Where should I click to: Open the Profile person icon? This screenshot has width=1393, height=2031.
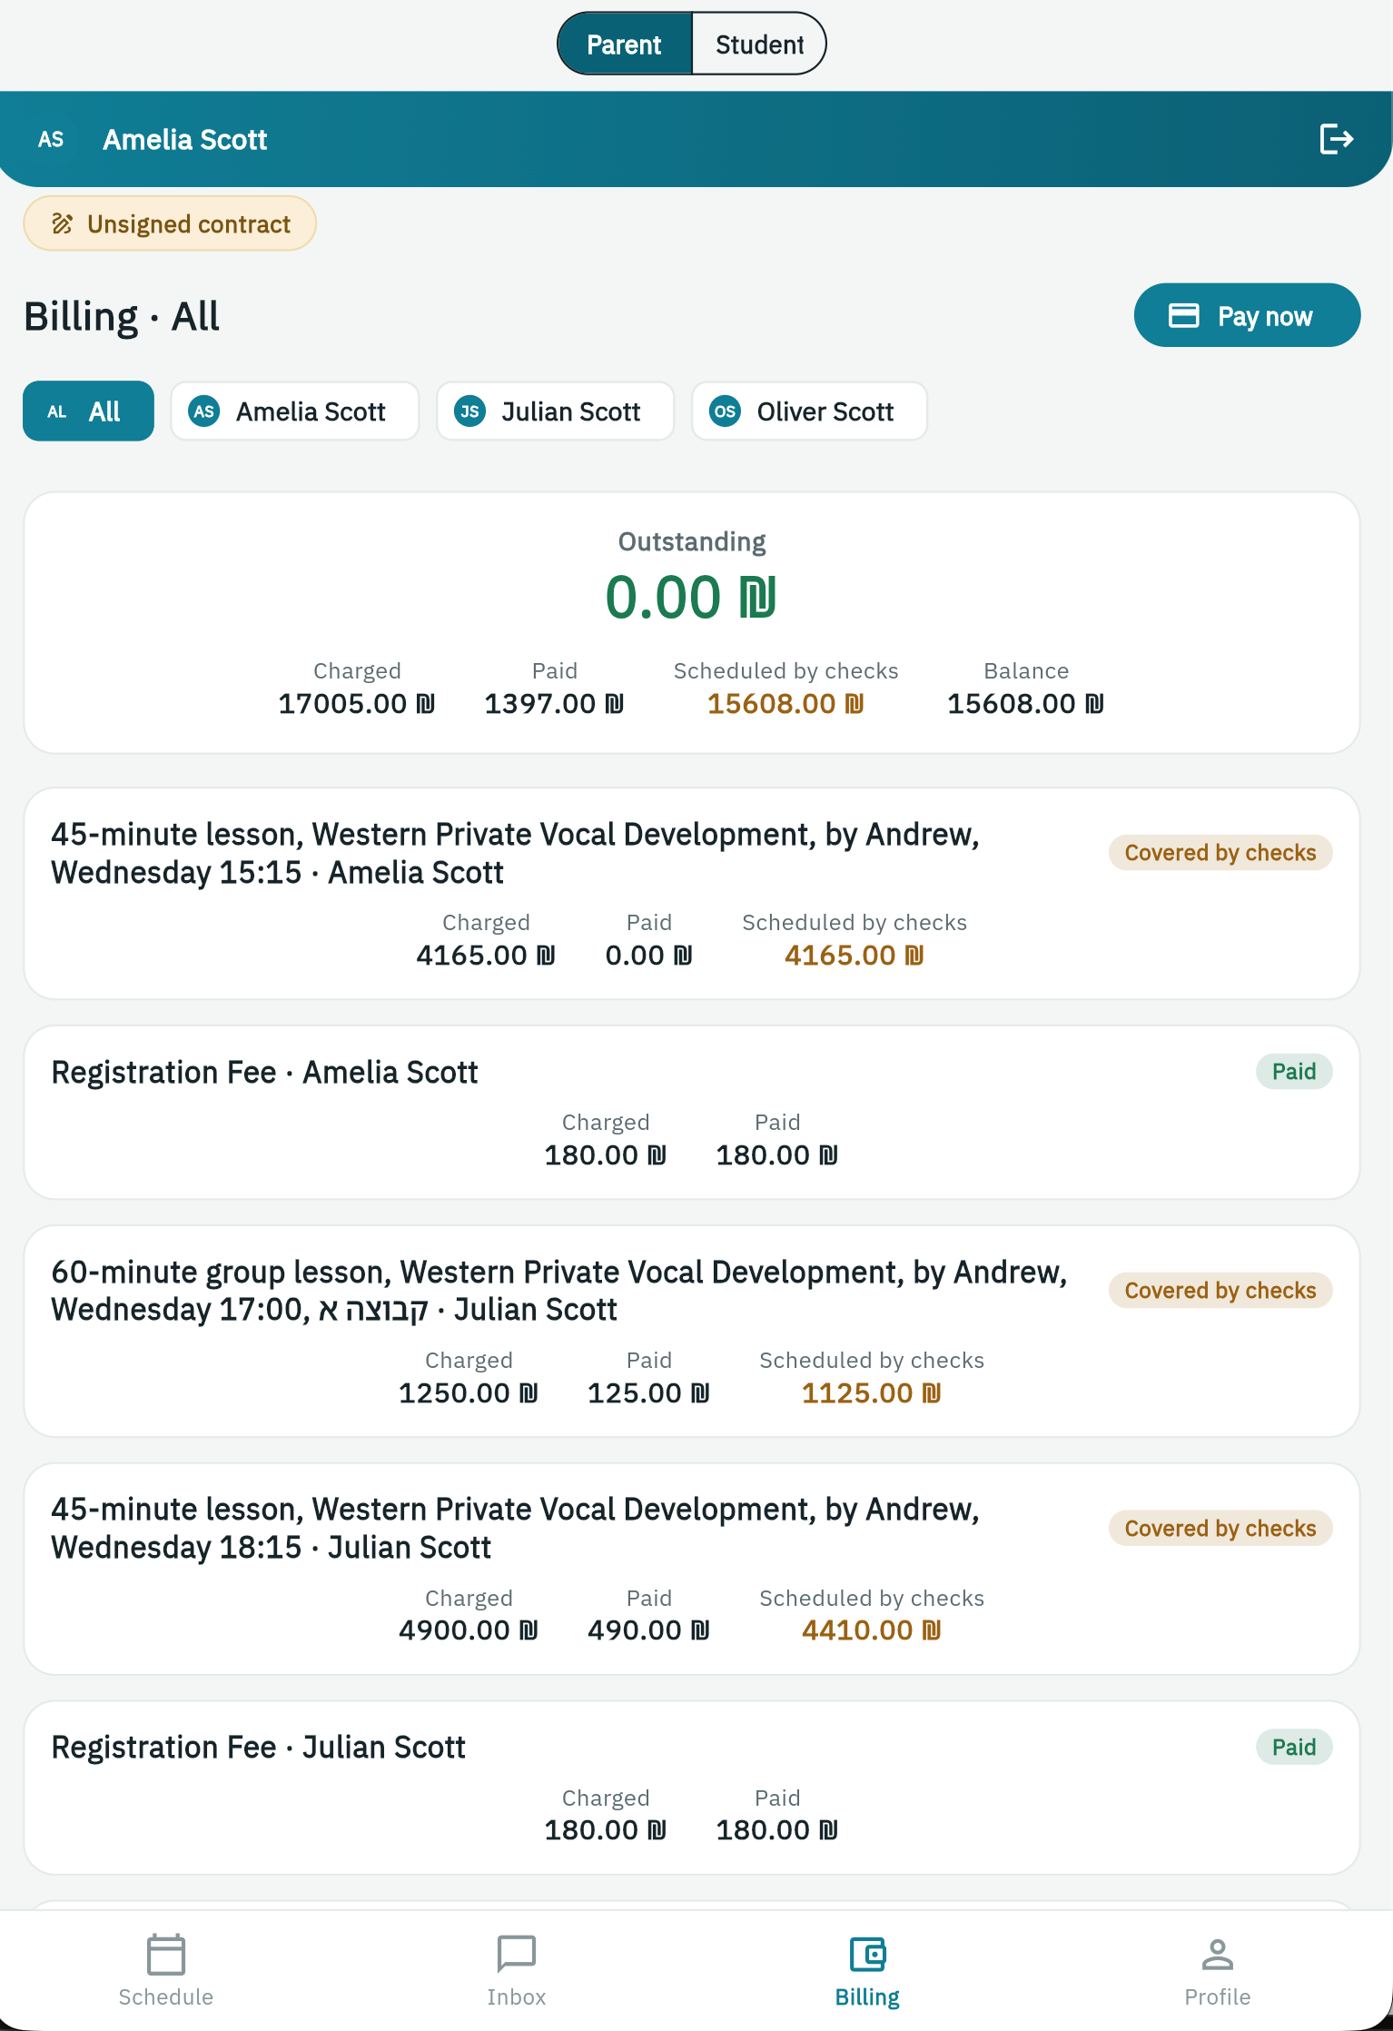(x=1218, y=1954)
